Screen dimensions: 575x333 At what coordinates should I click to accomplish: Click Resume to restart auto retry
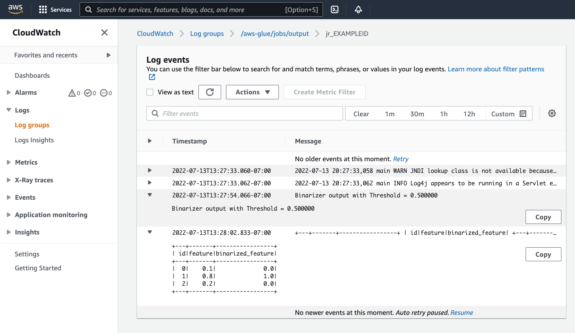coord(462,312)
